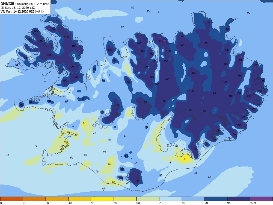Screen dimensions: 273x205
Task: Click the '96' humidity value on the map
Action: pyautogui.click(x=121, y=178)
